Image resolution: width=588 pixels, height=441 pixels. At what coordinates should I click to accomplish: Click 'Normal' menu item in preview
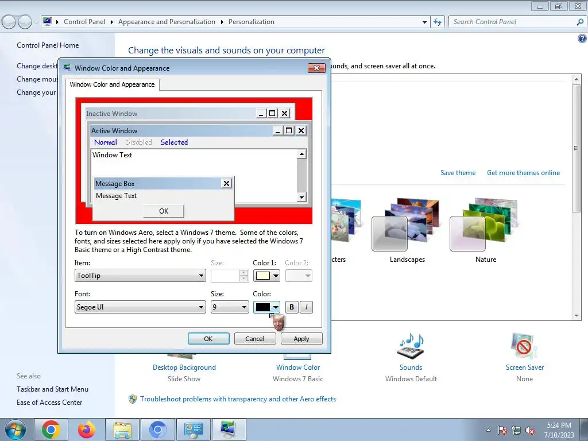(x=106, y=142)
